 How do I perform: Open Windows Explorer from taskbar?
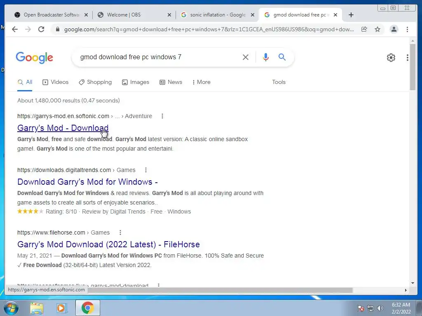coord(37,308)
